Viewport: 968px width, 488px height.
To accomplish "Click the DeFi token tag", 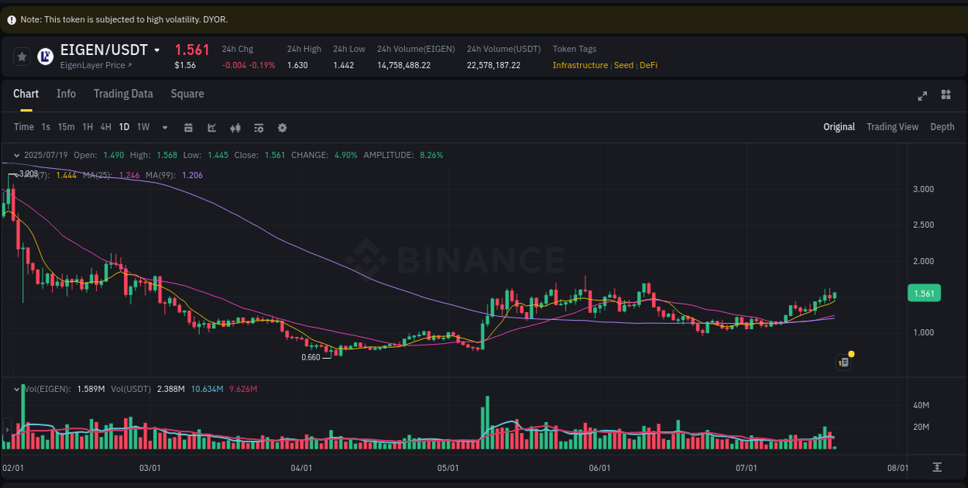I will [648, 65].
